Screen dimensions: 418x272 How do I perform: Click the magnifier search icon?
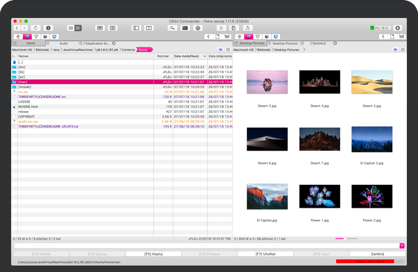(x=172, y=28)
